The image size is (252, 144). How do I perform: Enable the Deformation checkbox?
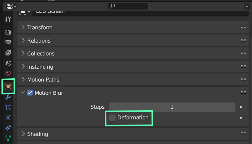(x=112, y=118)
